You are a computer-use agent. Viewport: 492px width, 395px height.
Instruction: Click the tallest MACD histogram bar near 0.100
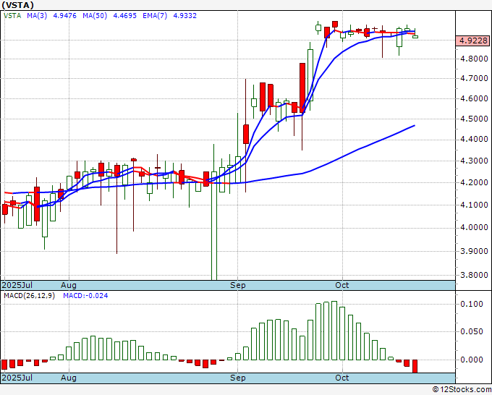click(x=334, y=331)
